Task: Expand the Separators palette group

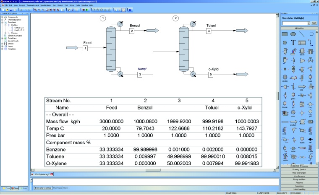Action: 299,186
